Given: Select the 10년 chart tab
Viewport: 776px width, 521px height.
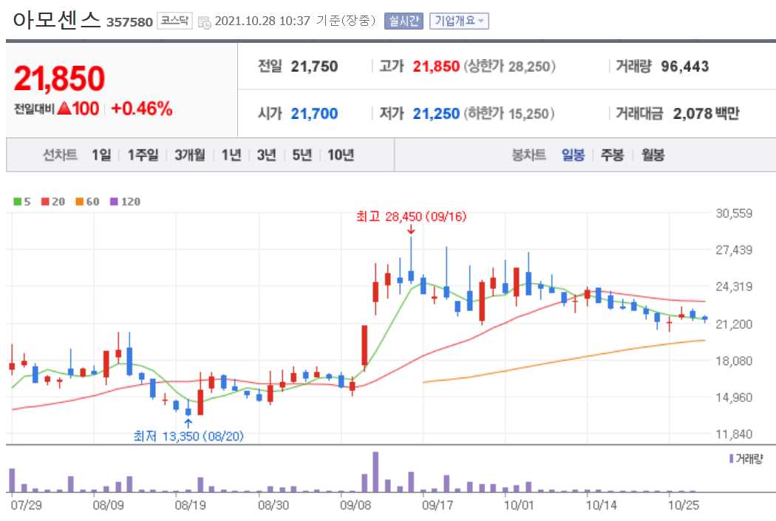Looking at the screenshot, I should point(341,156).
